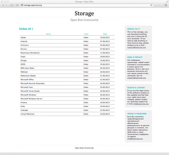The height and width of the screenshot is (155, 169).
Task: Open the Mathcad folder
Action: (x=24, y=72)
